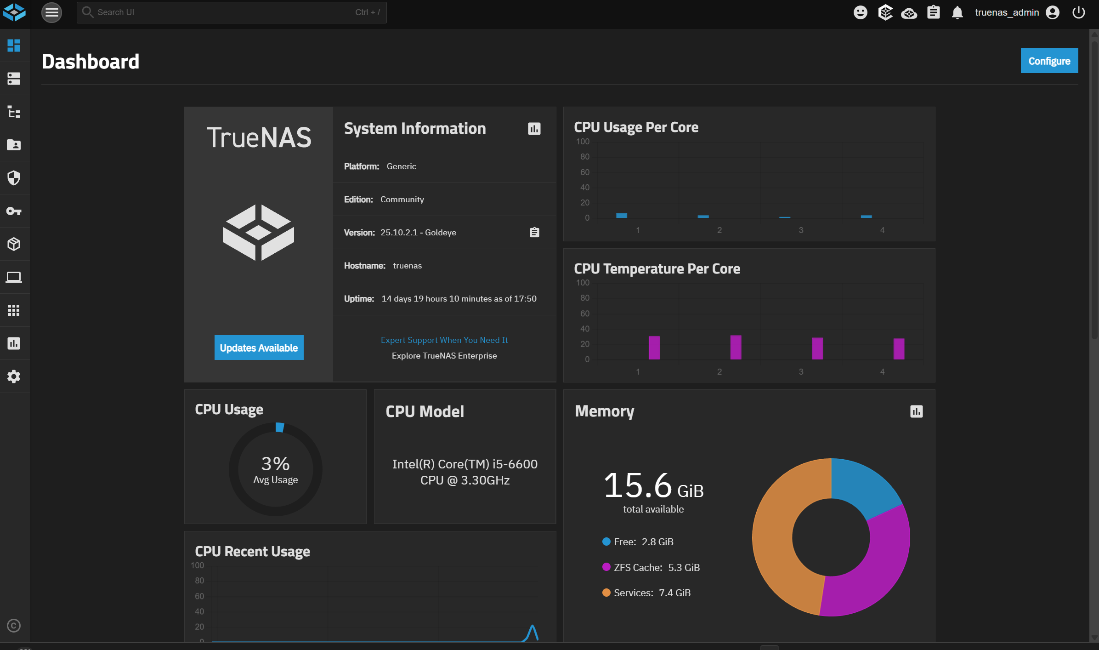Screen dimensions: 1099x650
Task: Click the Free memory blue legend dot
Action: (x=606, y=542)
